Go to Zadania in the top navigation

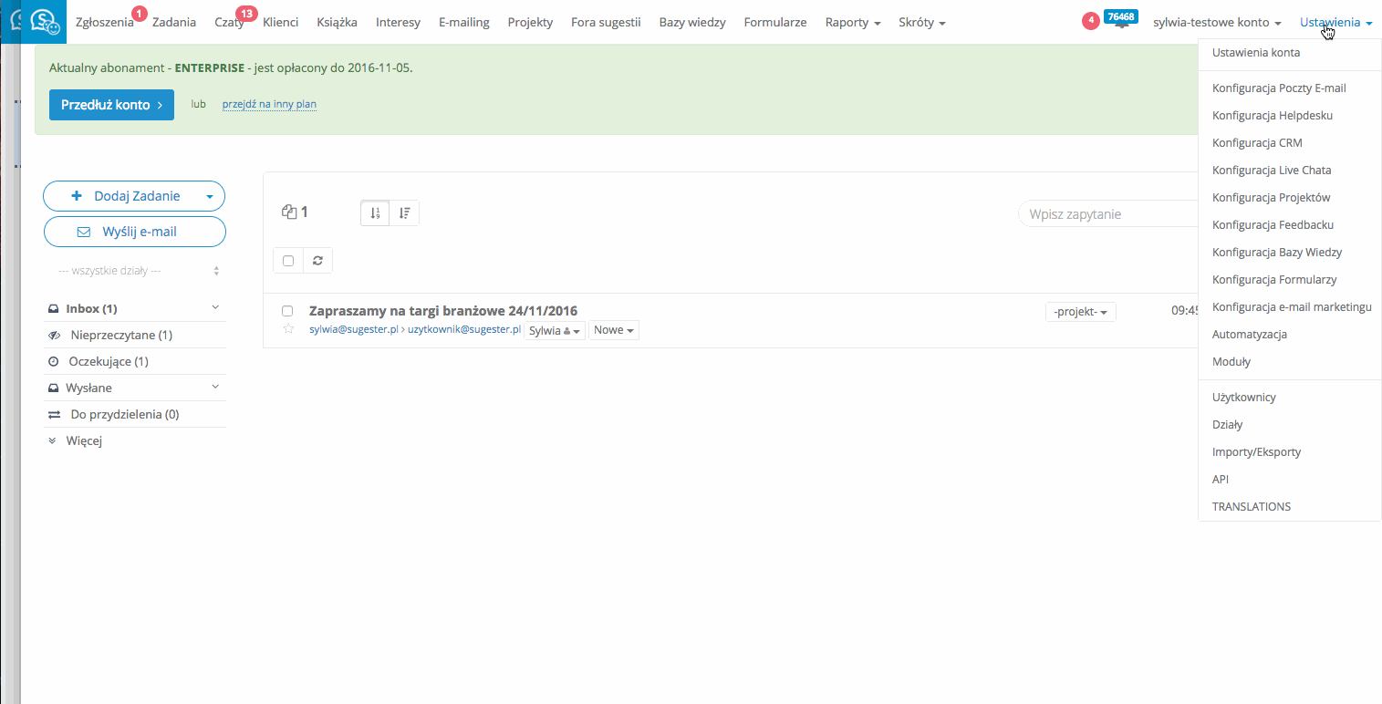(x=174, y=22)
